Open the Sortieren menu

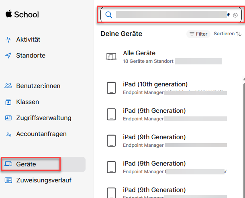tap(227, 34)
